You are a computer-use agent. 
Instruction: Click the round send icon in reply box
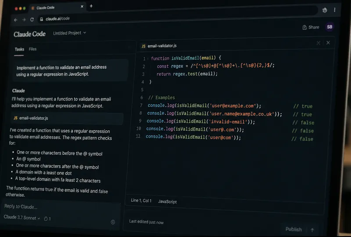113,222
